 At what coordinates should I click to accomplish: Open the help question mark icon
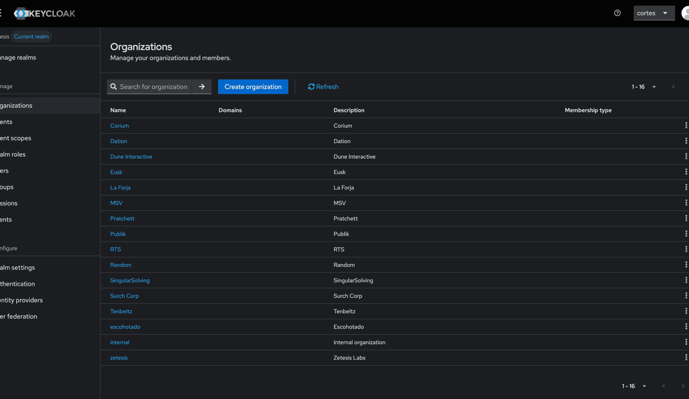click(617, 13)
